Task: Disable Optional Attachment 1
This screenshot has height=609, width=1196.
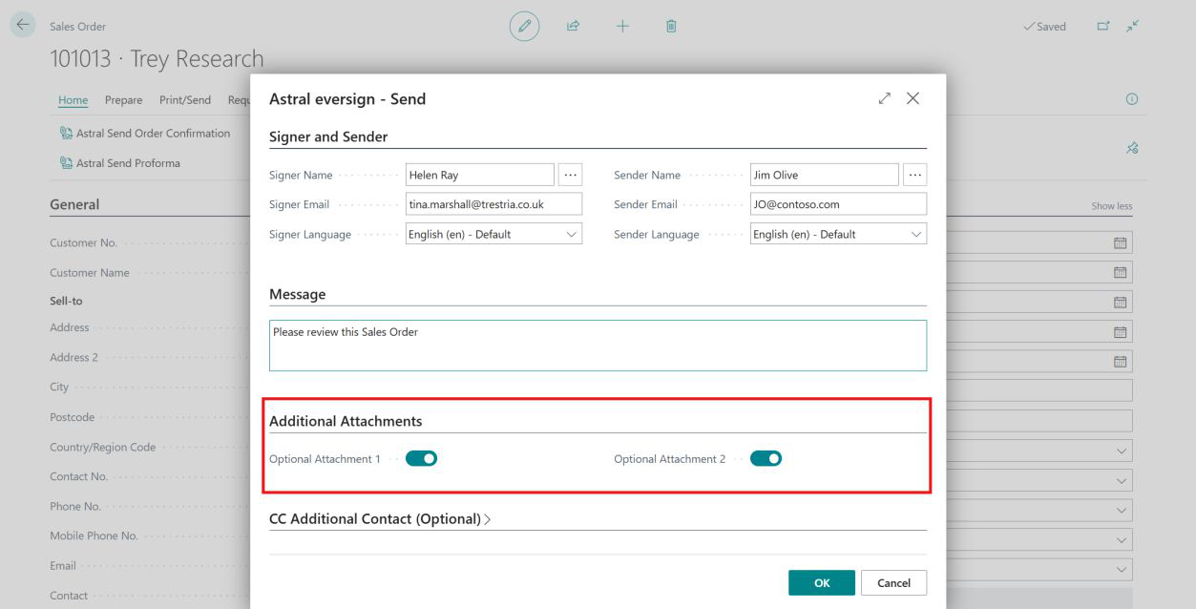Action: (420, 458)
